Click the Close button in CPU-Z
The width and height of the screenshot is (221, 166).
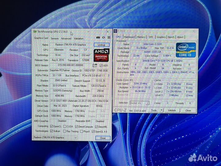(x=188, y=111)
